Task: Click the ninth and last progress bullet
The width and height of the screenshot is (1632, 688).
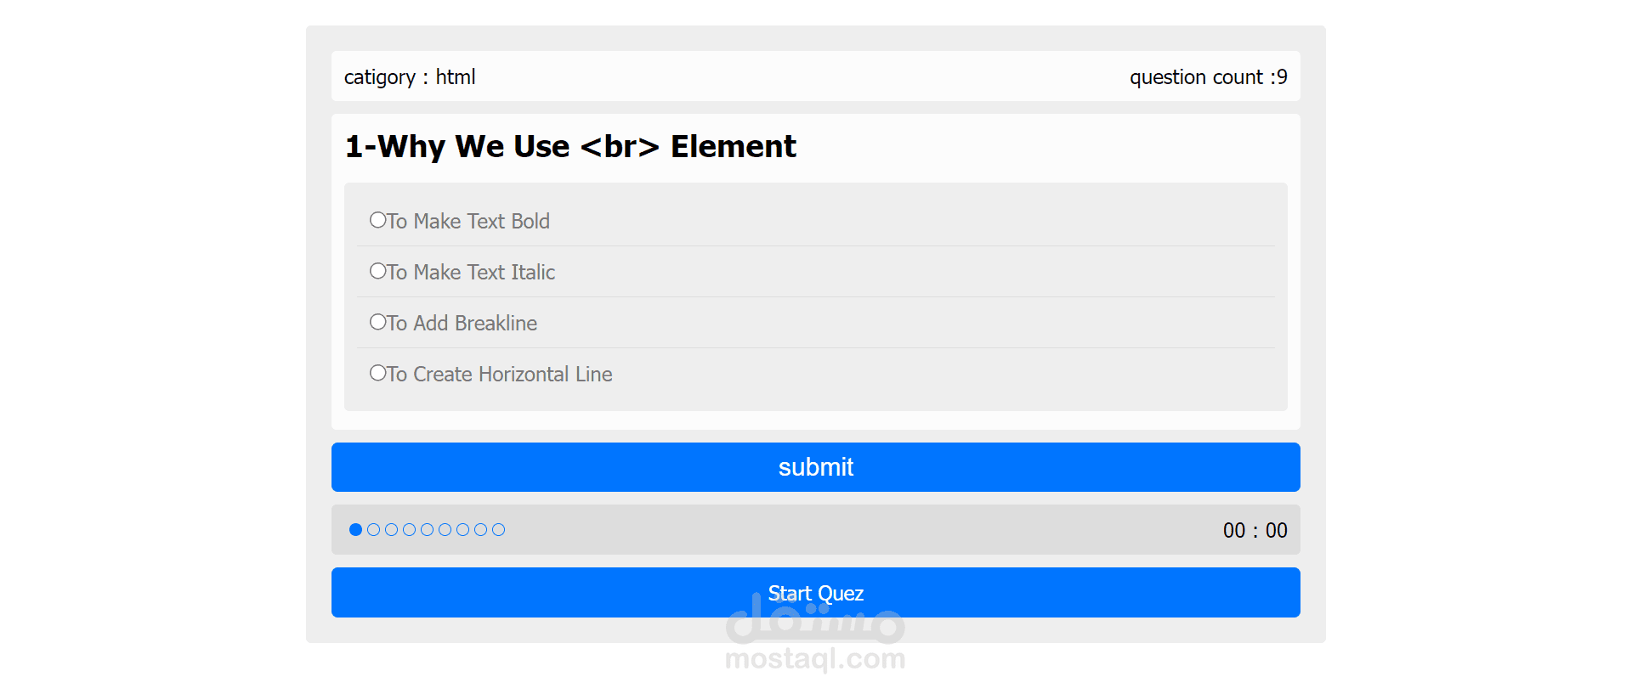Action: (498, 530)
